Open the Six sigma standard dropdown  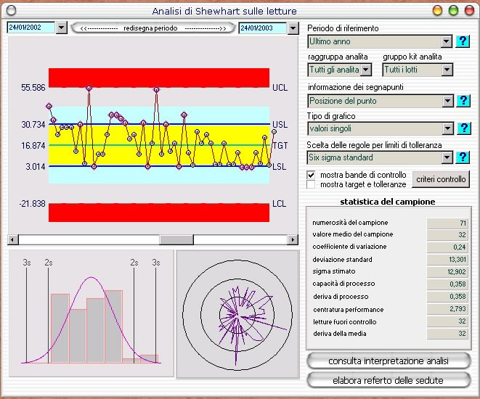(x=447, y=157)
